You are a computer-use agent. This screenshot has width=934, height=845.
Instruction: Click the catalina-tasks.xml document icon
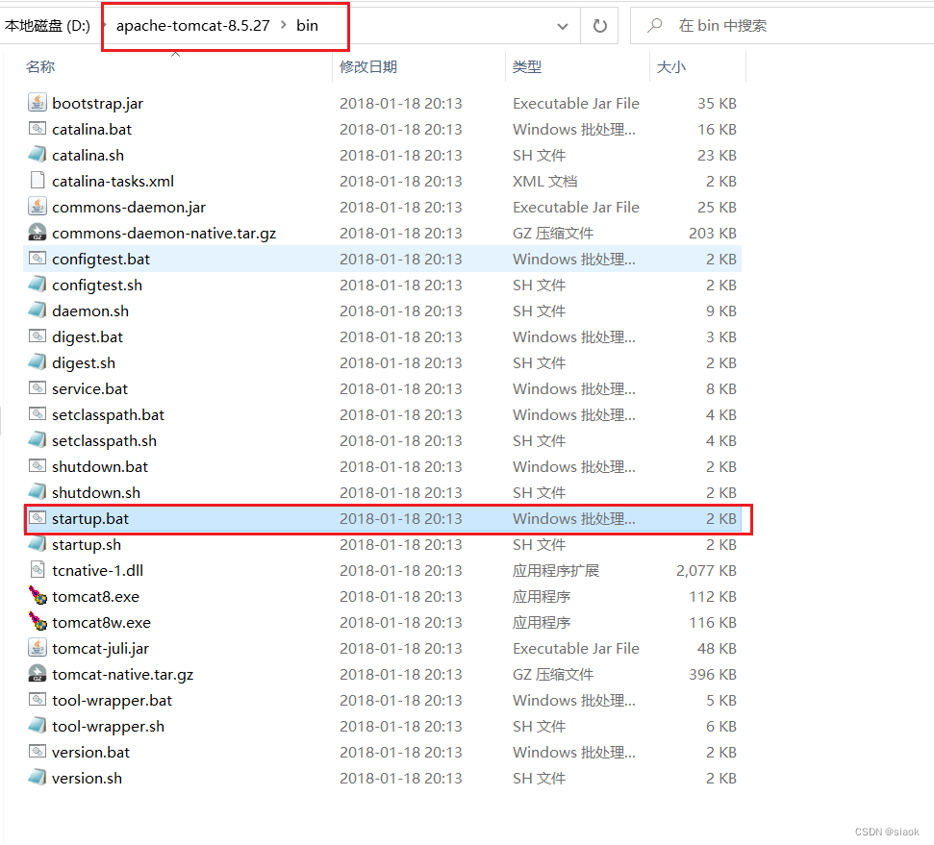point(37,181)
